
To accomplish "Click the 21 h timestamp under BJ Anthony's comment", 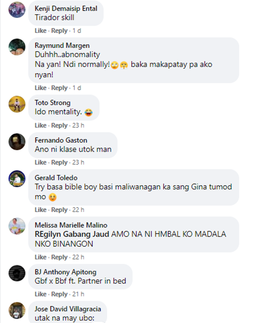I will pyautogui.click(x=78, y=294).
